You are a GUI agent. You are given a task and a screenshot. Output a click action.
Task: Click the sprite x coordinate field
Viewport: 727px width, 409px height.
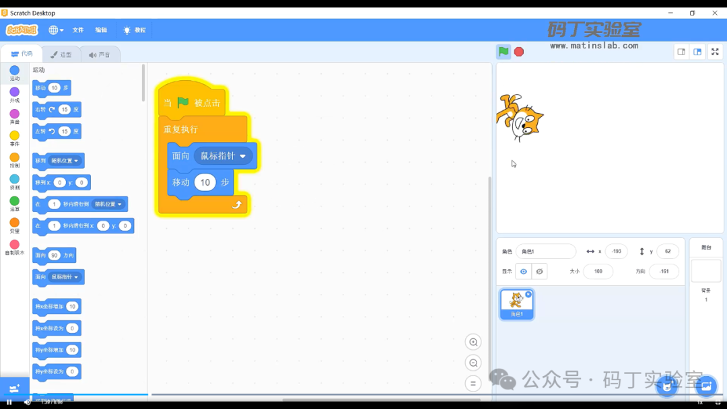point(616,251)
